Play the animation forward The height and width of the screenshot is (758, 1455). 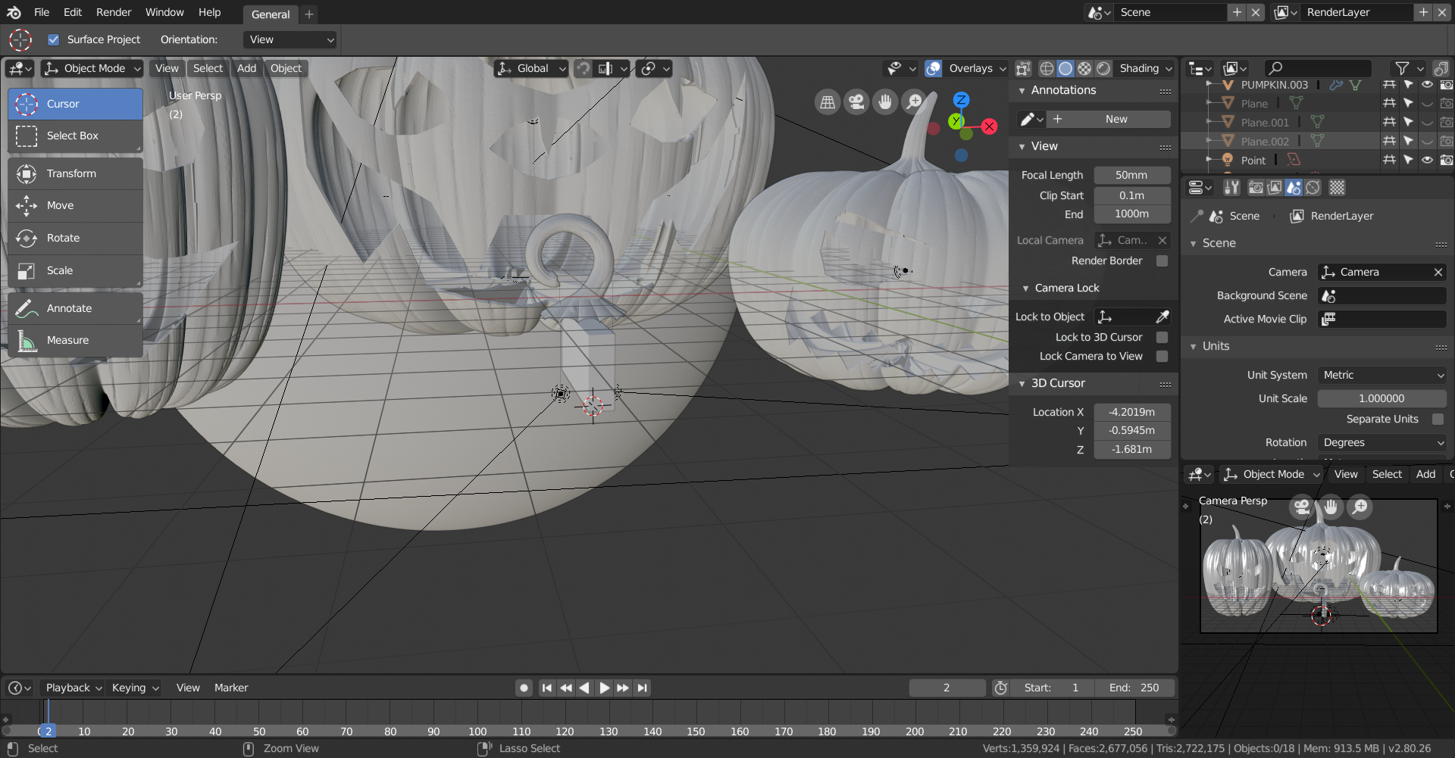pyautogui.click(x=604, y=688)
